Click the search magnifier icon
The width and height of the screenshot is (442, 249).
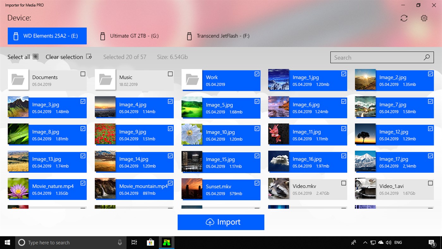click(427, 57)
